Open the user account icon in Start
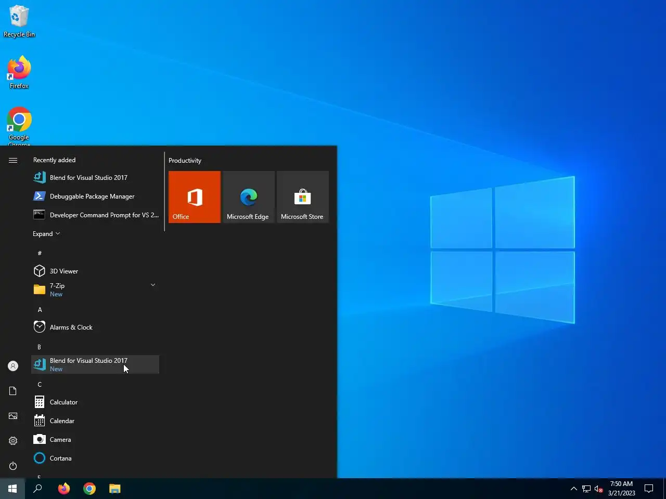666x499 pixels. (x=13, y=366)
